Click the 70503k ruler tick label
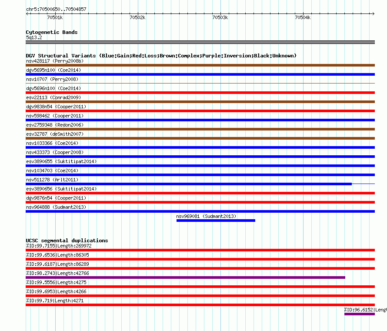 (220, 17)
